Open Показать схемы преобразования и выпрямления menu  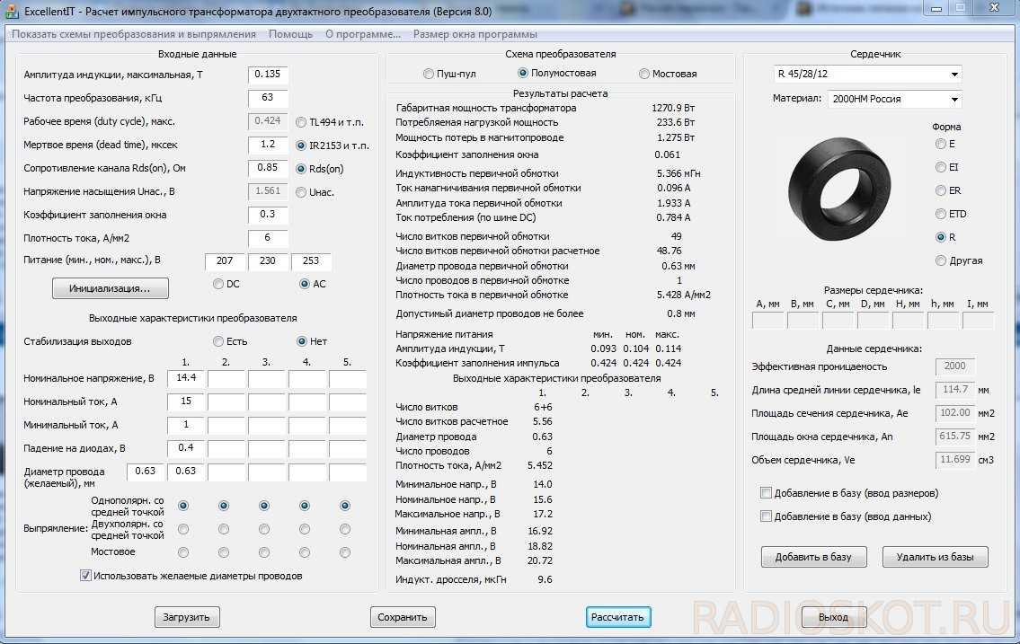(133, 34)
